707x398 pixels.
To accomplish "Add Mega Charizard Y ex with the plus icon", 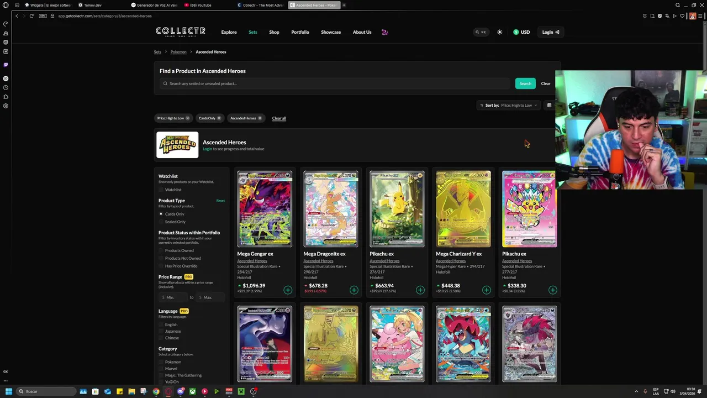I will point(487,290).
